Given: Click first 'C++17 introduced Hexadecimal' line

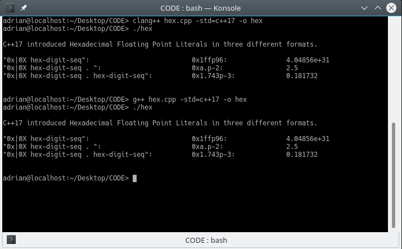Looking at the screenshot, I should [160, 44].
